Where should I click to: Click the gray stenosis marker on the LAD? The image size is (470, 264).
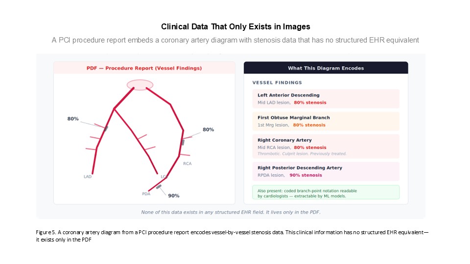106,128
